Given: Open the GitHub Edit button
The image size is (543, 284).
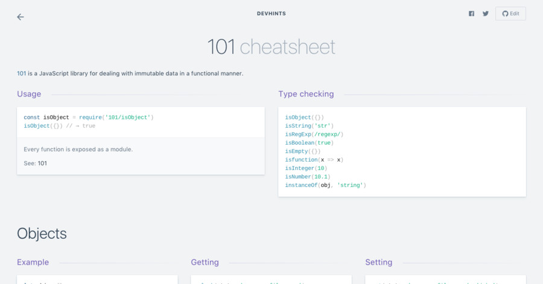Looking at the screenshot, I should [x=510, y=14].
